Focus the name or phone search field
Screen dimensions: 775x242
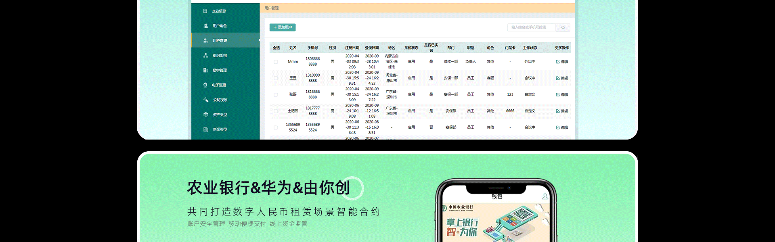(532, 27)
